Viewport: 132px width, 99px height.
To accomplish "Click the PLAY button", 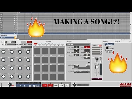I will (61, 85).
